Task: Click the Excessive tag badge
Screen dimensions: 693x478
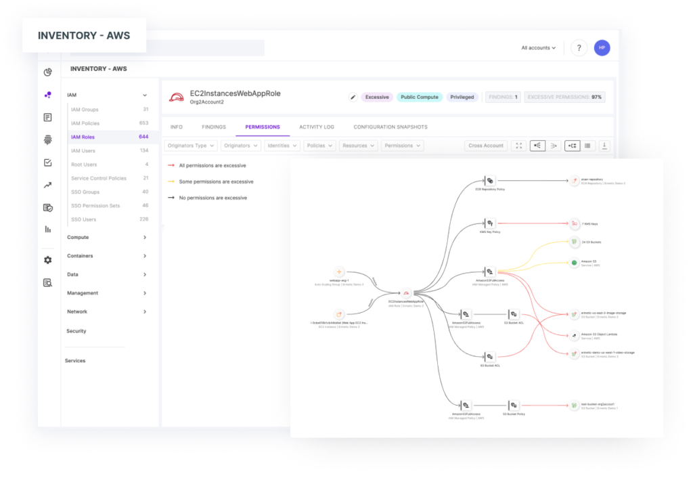Action: (x=377, y=97)
